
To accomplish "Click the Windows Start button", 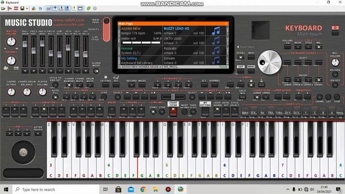I will [6, 189].
